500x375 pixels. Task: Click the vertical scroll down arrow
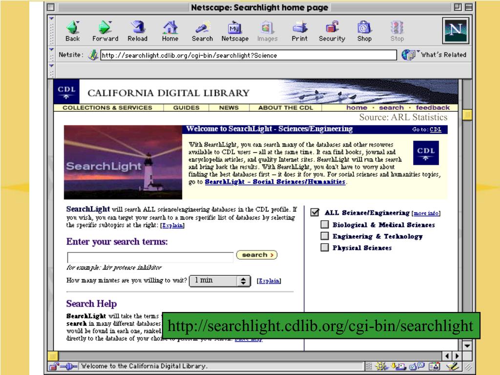467,346
